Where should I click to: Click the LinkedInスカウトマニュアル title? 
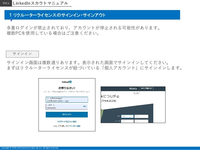coord(40,3)
